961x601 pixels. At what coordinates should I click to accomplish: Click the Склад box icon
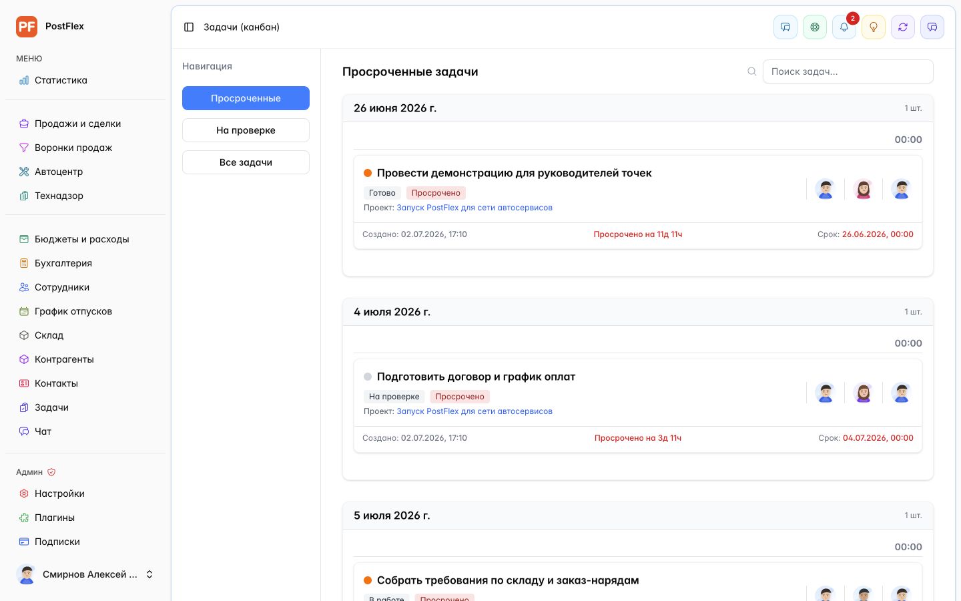coord(24,335)
